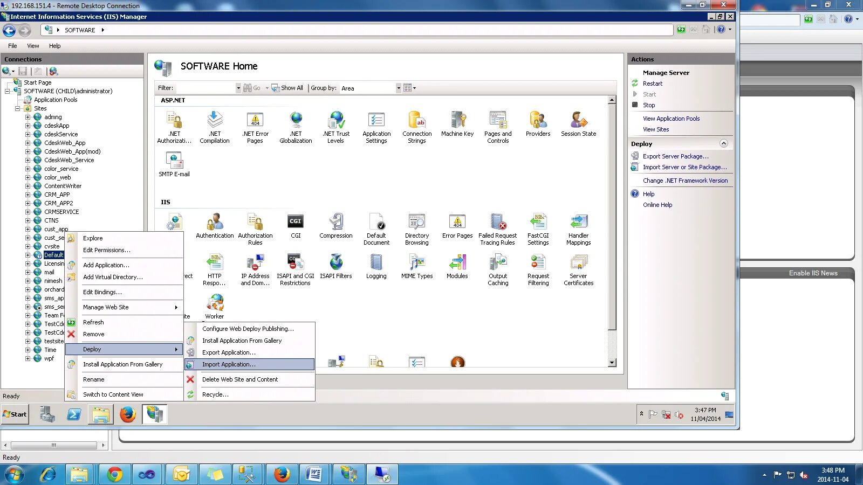Open the Logging feature icon

[x=376, y=266]
